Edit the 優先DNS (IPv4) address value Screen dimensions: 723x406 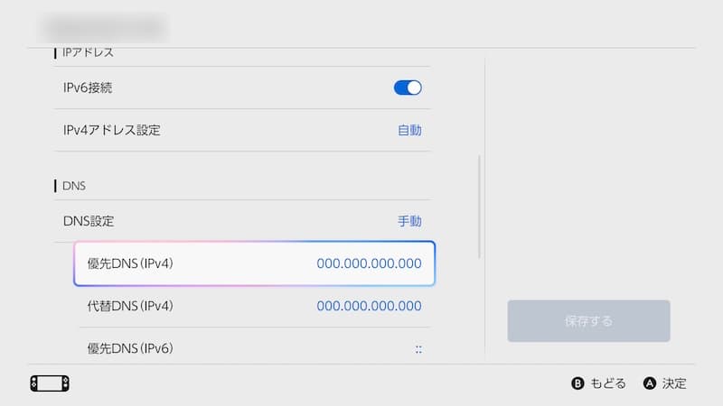(x=369, y=263)
